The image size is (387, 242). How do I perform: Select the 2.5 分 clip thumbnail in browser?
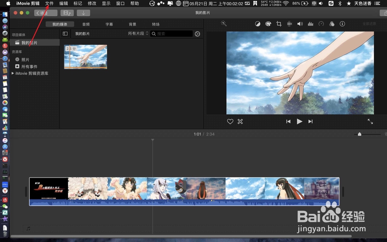[x=86, y=57]
